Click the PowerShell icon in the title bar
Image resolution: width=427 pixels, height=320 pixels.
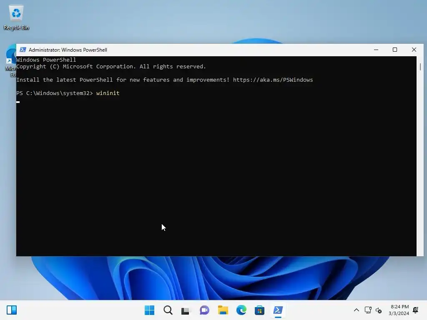click(x=23, y=50)
